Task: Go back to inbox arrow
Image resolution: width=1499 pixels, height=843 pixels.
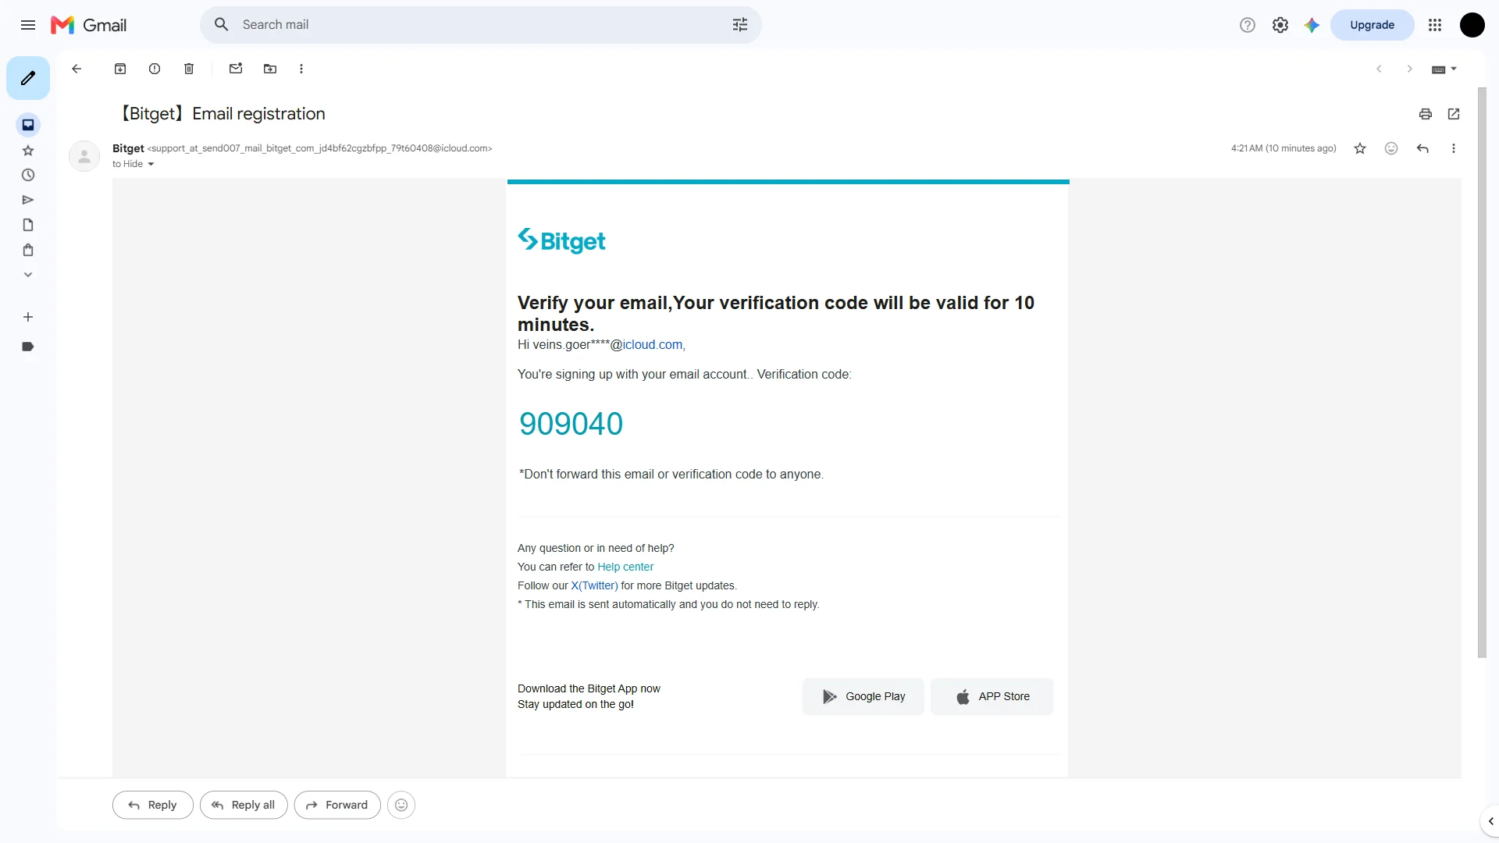Action: coord(77,69)
